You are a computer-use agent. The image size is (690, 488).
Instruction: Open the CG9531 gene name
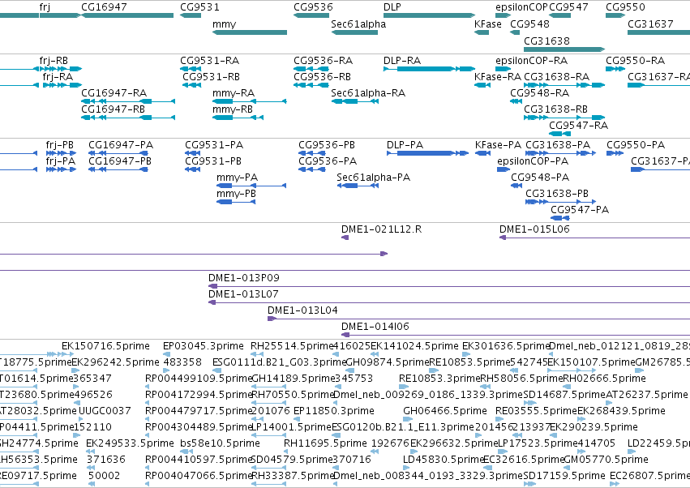pos(199,7)
